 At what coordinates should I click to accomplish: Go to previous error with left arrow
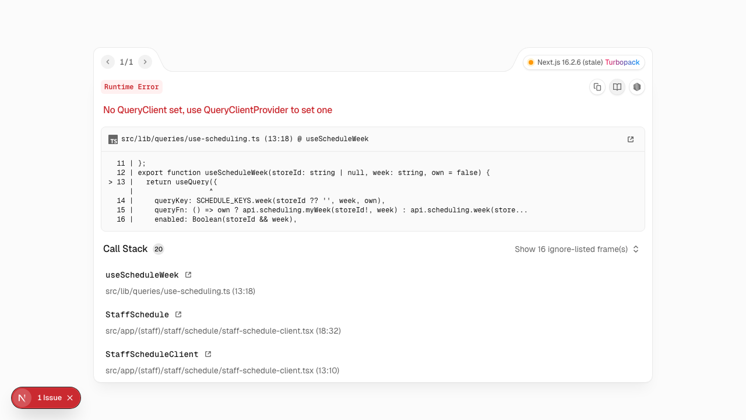coord(108,62)
